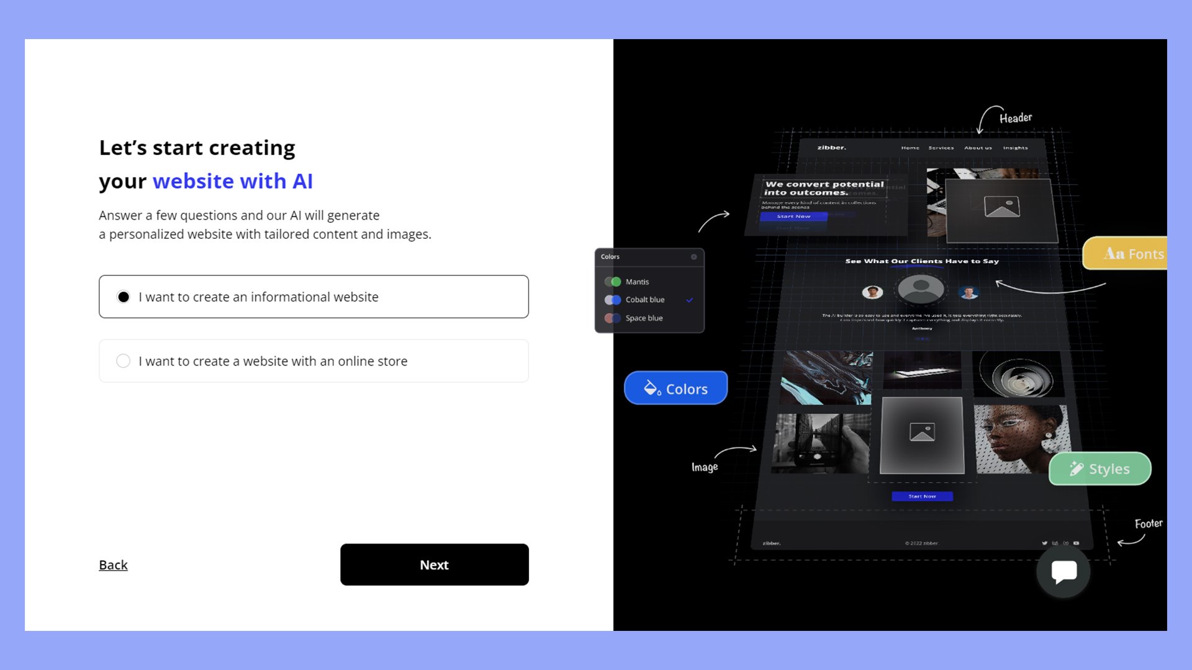The height and width of the screenshot is (670, 1192).
Task: Click the Cobalt blue checkmark
Action: tap(690, 300)
